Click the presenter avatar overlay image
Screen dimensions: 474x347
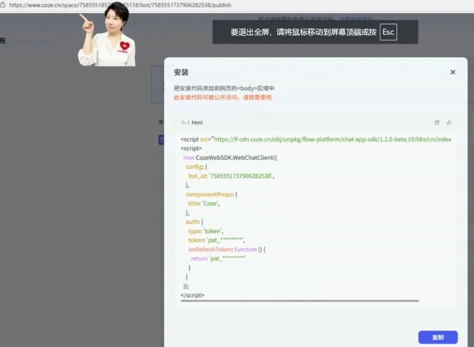point(107,34)
